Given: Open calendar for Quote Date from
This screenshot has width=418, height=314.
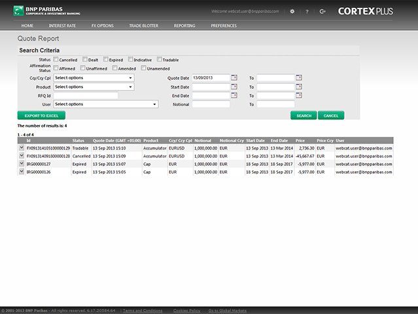Looking at the screenshot, I should click(x=234, y=78).
